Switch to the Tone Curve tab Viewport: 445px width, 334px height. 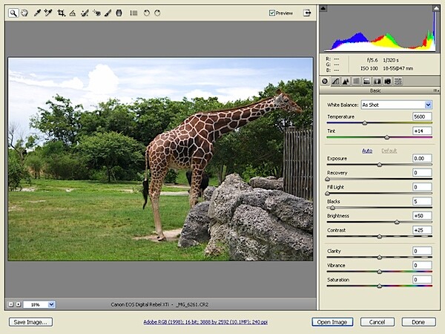(335, 82)
